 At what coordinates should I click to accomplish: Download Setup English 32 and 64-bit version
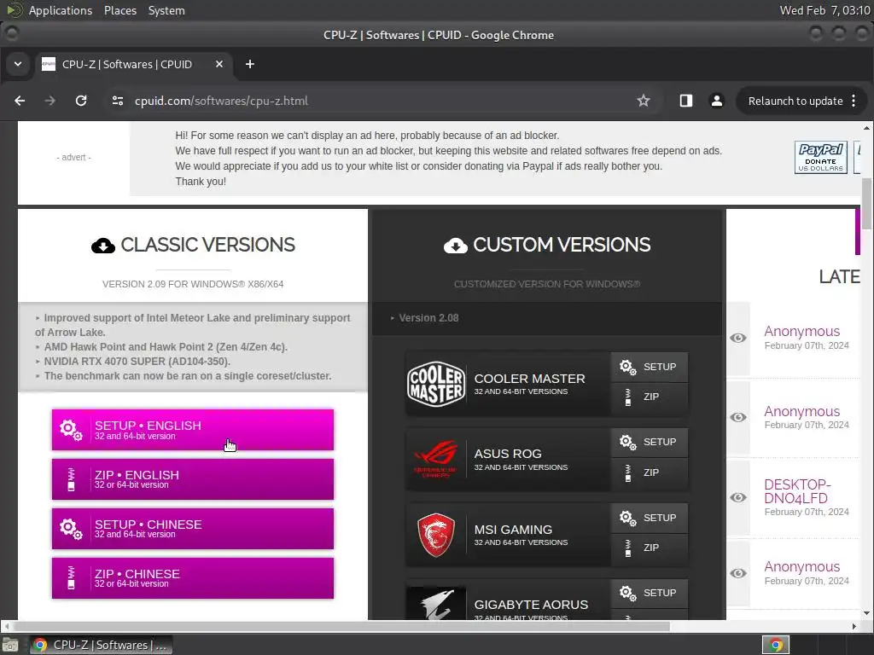pos(193,430)
